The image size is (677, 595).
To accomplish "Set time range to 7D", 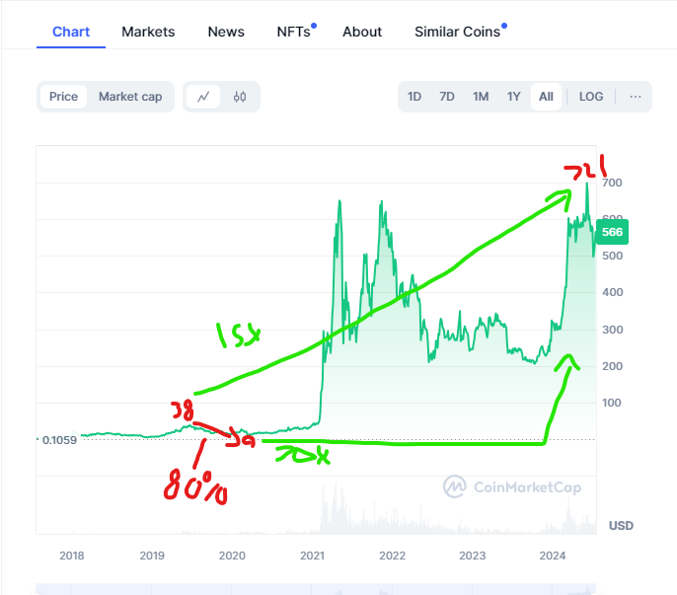I will point(447,97).
